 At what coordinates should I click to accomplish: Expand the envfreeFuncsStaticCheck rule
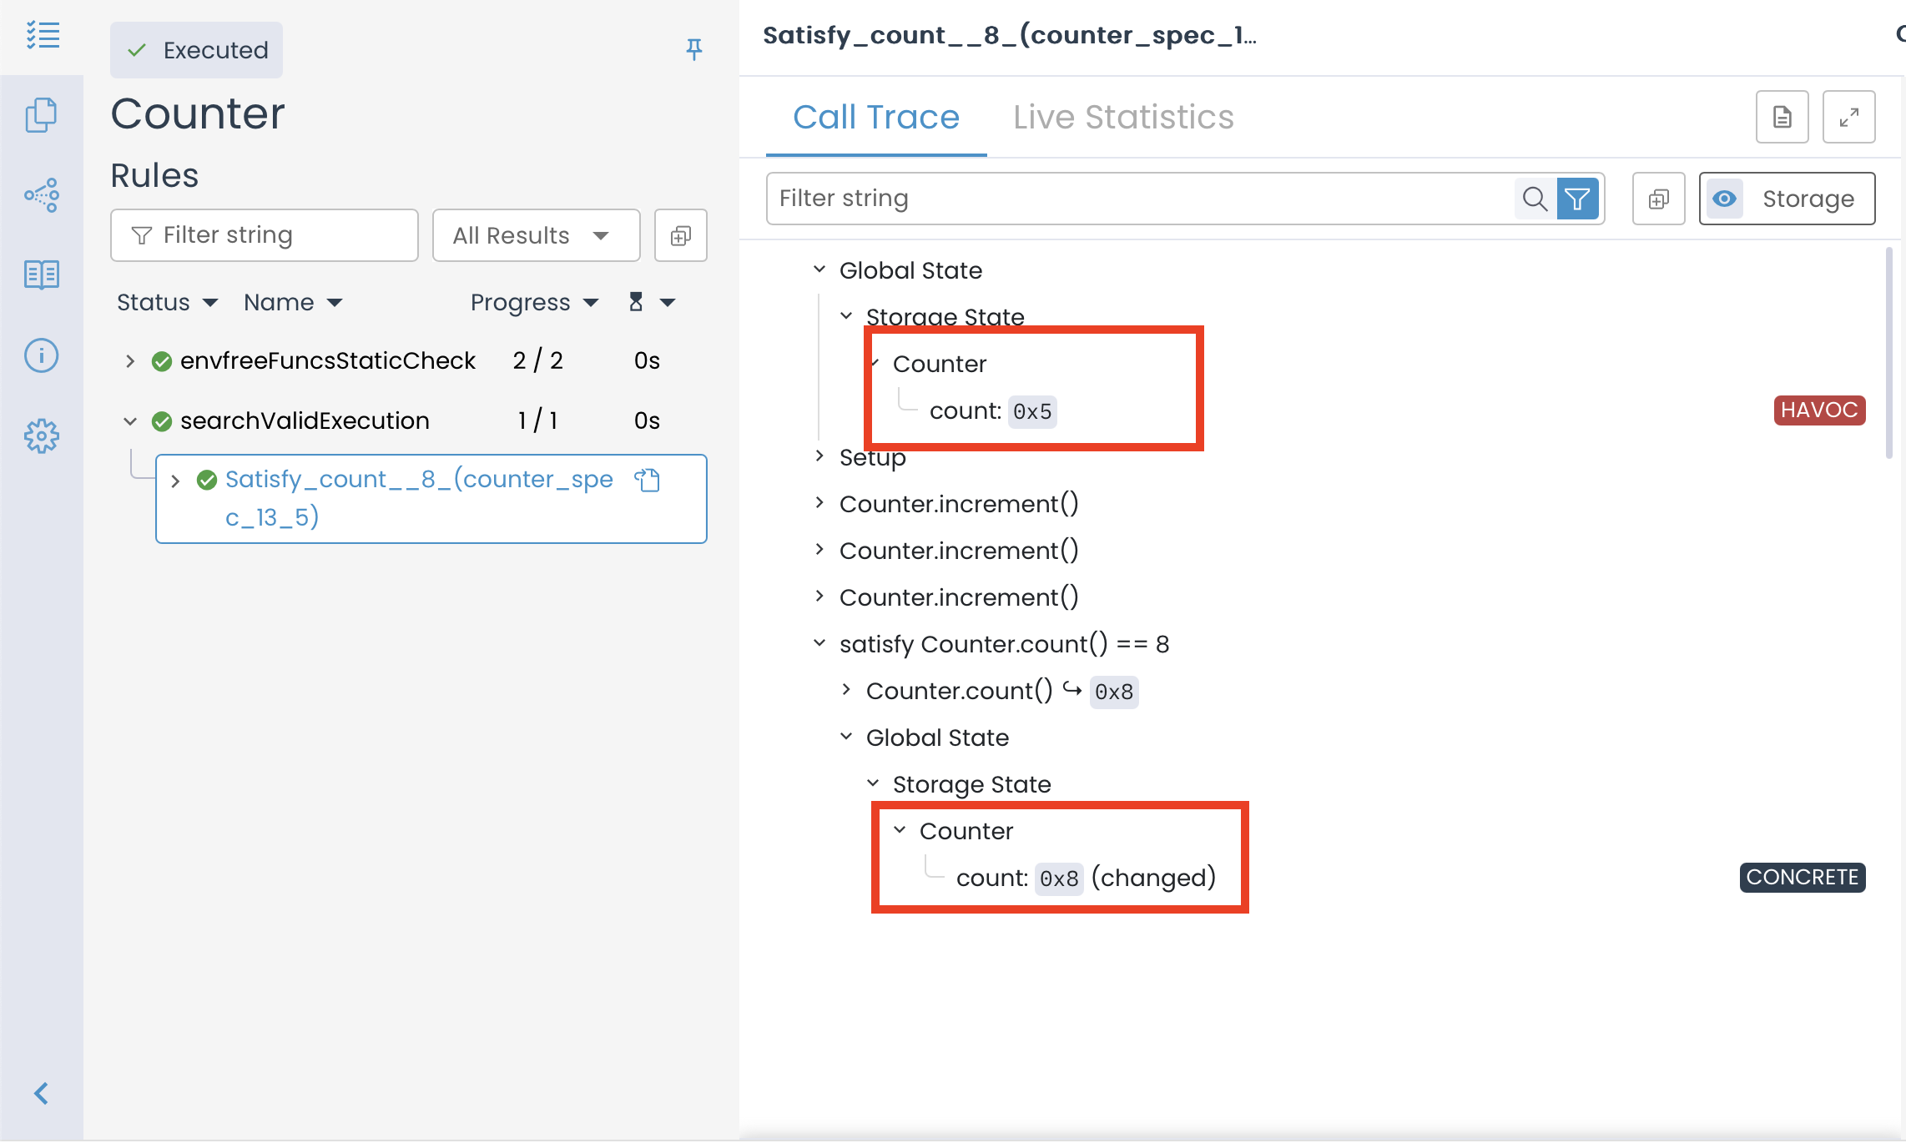pyautogui.click(x=130, y=361)
